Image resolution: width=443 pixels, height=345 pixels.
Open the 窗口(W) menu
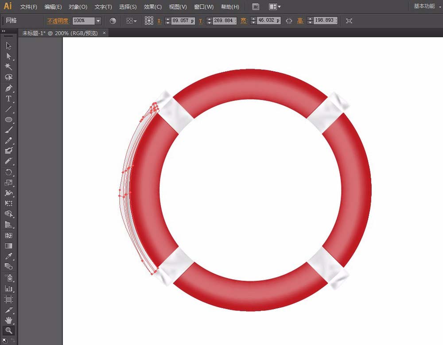pyautogui.click(x=204, y=7)
